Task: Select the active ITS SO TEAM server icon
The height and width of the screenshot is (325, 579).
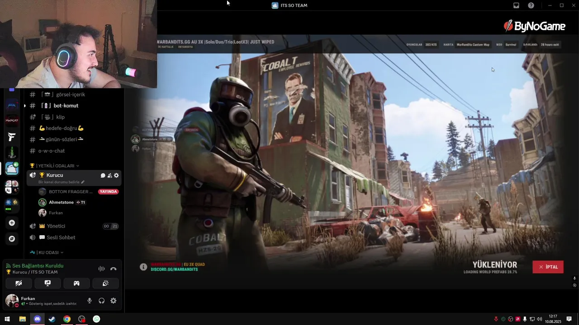Action: point(12,168)
